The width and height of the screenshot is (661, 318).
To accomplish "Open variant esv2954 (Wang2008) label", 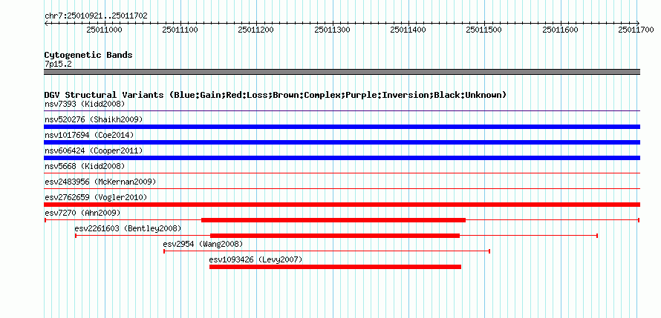I will [x=203, y=244].
